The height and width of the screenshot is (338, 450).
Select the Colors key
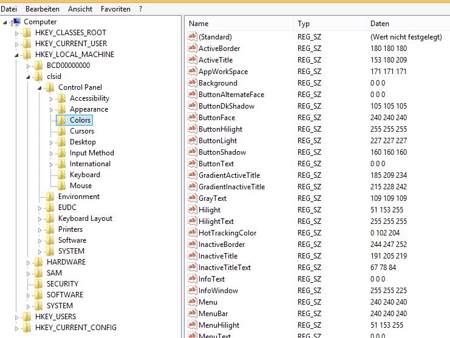point(80,120)
